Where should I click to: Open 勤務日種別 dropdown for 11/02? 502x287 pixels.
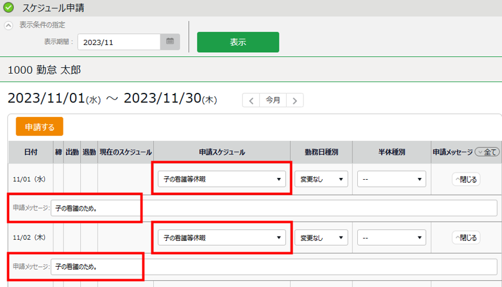coord(321,238)
